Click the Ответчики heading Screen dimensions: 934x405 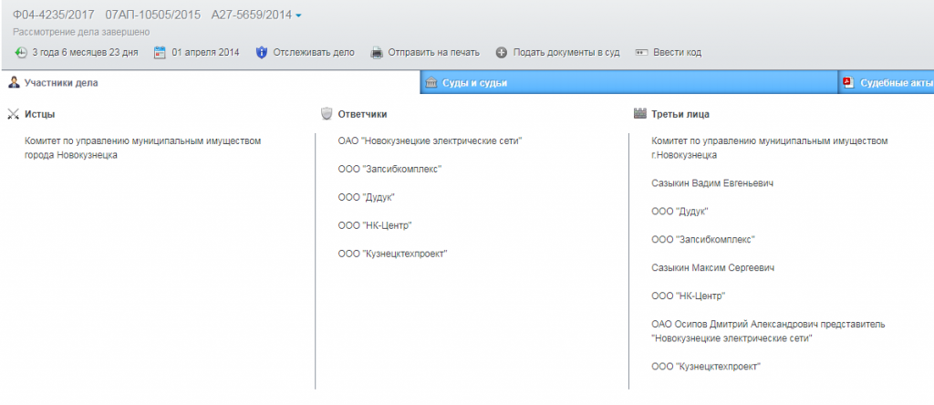[362, 114]
